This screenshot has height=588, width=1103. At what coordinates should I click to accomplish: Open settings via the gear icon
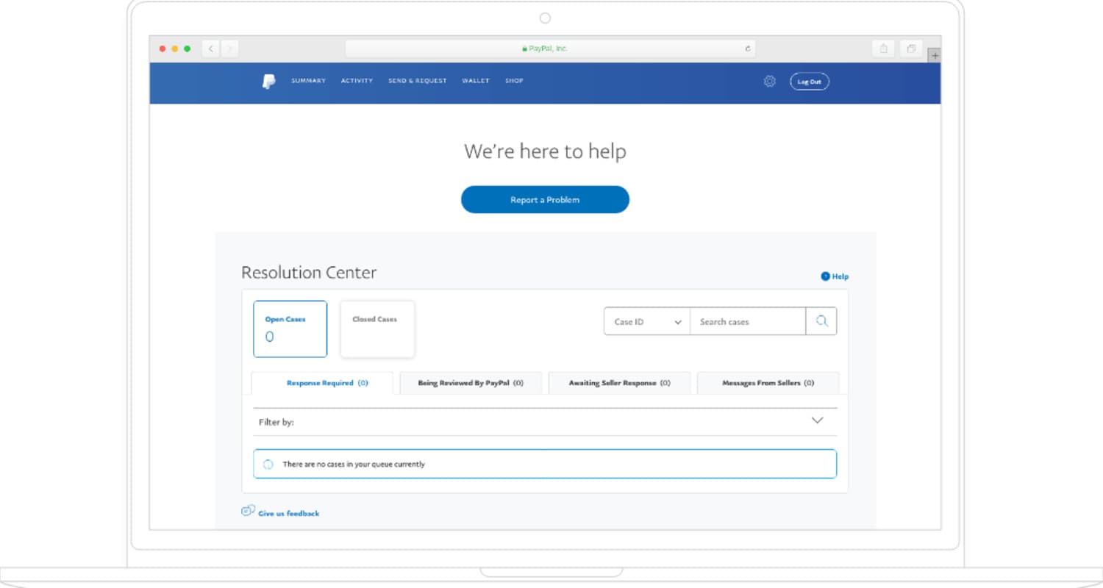pos(769,82)
